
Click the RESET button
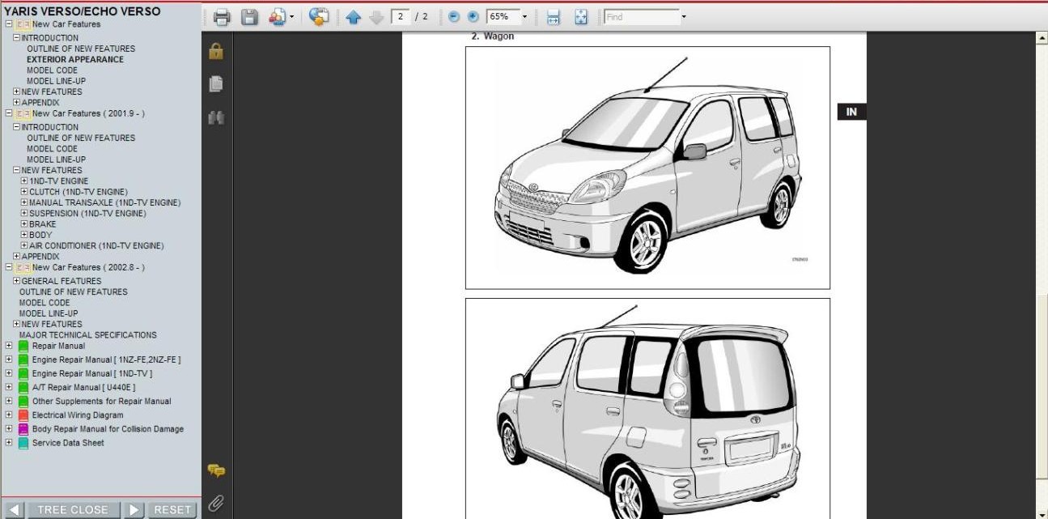coord(172,510)
